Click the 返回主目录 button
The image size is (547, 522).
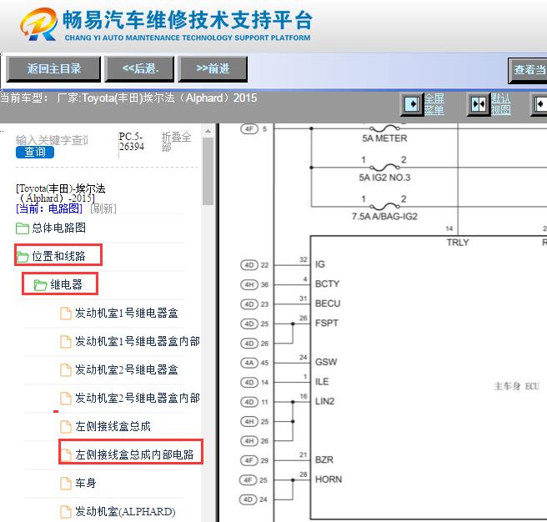pos(53,68)
